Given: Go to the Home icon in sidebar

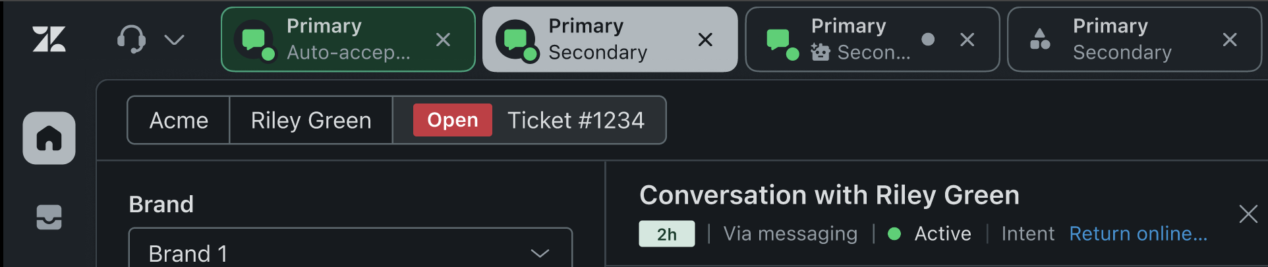Looking at the screenshot, I should tap(49, 138).
